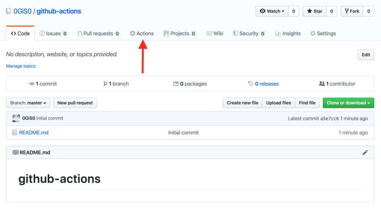Viewport: 381px width, 208px height.
Task: Open the Wiki tab
Action: pos(215,33)
